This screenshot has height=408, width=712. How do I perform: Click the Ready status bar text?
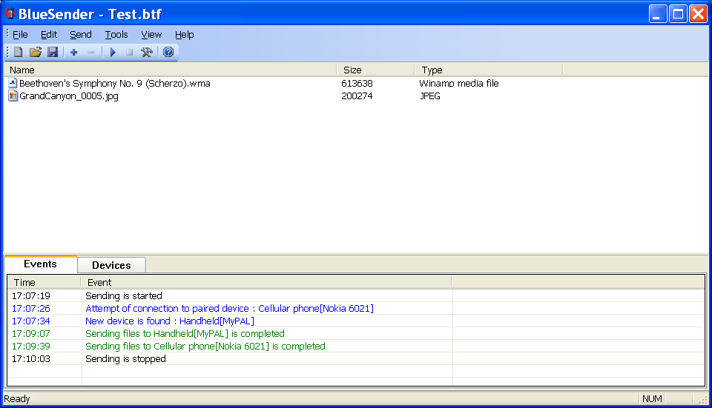tap(17, 399)
